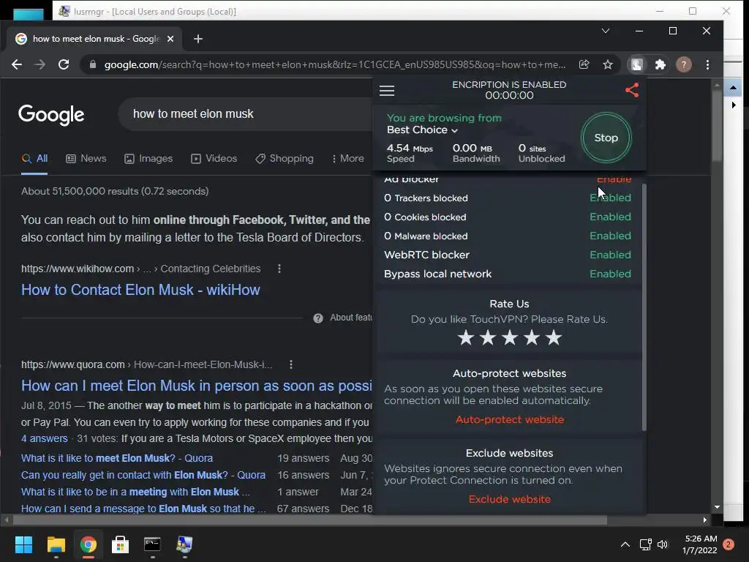Image resolution: width=749 pixels, height=562 pixels.
Task: Open the '4 answers' link
Action: [45, 439]
